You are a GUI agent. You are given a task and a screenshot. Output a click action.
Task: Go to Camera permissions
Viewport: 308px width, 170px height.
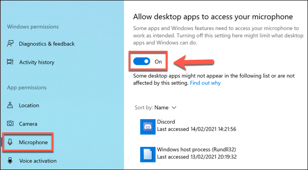(x=28, y=124)
